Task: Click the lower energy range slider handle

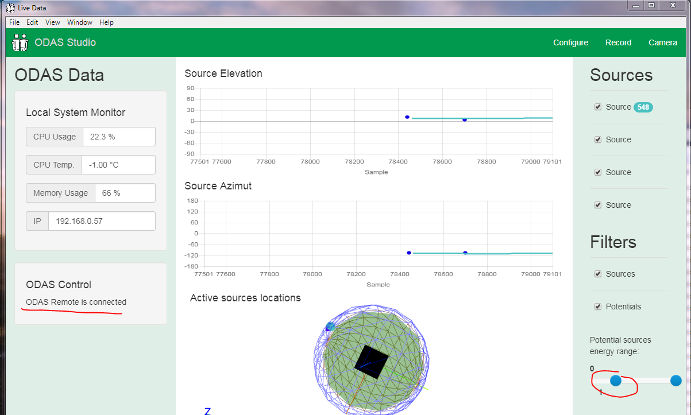Action: coord(616,381)
